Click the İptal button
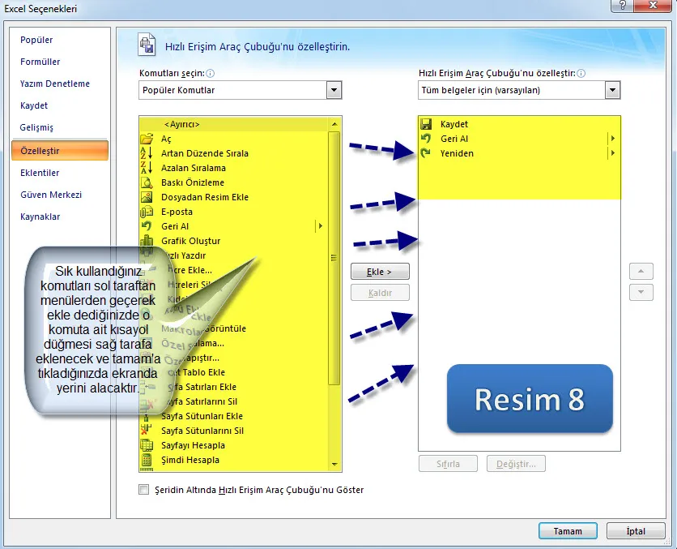 click(x=636, y=531)
